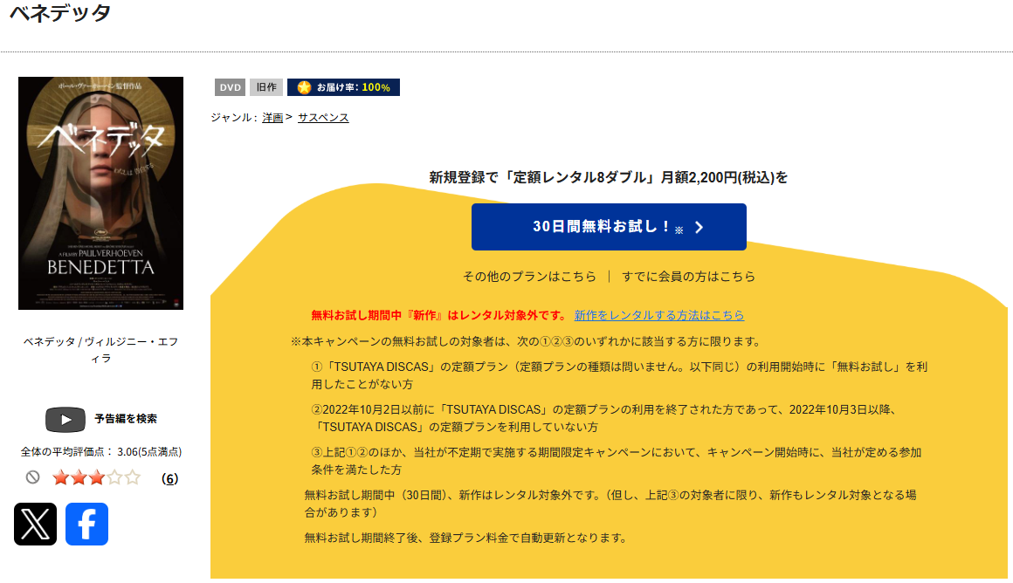The width and height of the screenshot is (1013, 583).
Task: Start the 30日間無料お試し free trial
Action: [x=609, y=226]
